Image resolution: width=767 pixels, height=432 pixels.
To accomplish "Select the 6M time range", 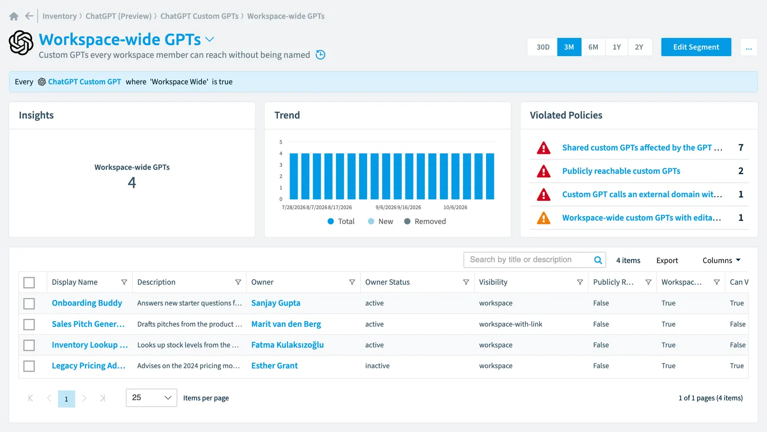I will 593,47.
